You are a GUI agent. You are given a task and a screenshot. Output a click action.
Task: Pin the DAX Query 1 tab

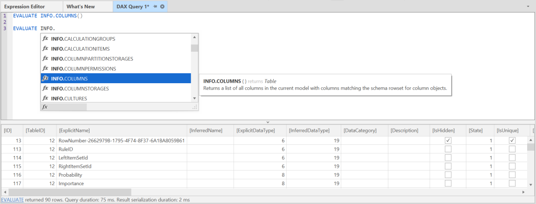(155, 6)
